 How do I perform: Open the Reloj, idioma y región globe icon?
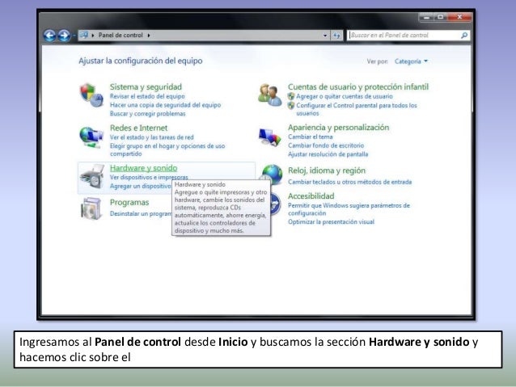point(272,175)
